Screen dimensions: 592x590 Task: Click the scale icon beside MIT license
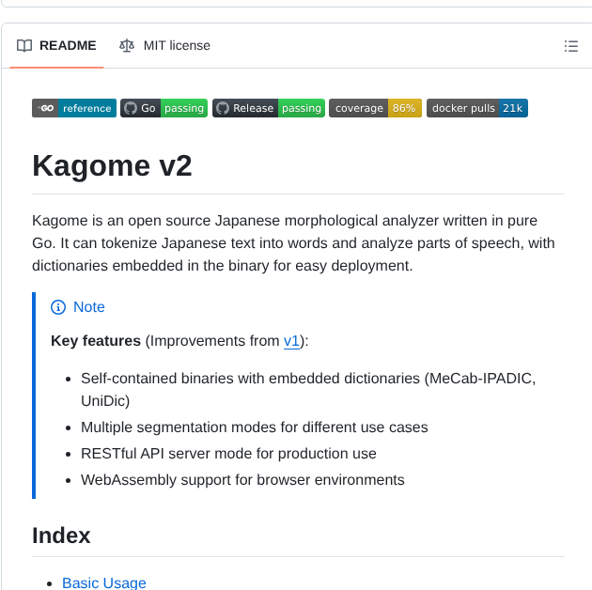point(127,45)
